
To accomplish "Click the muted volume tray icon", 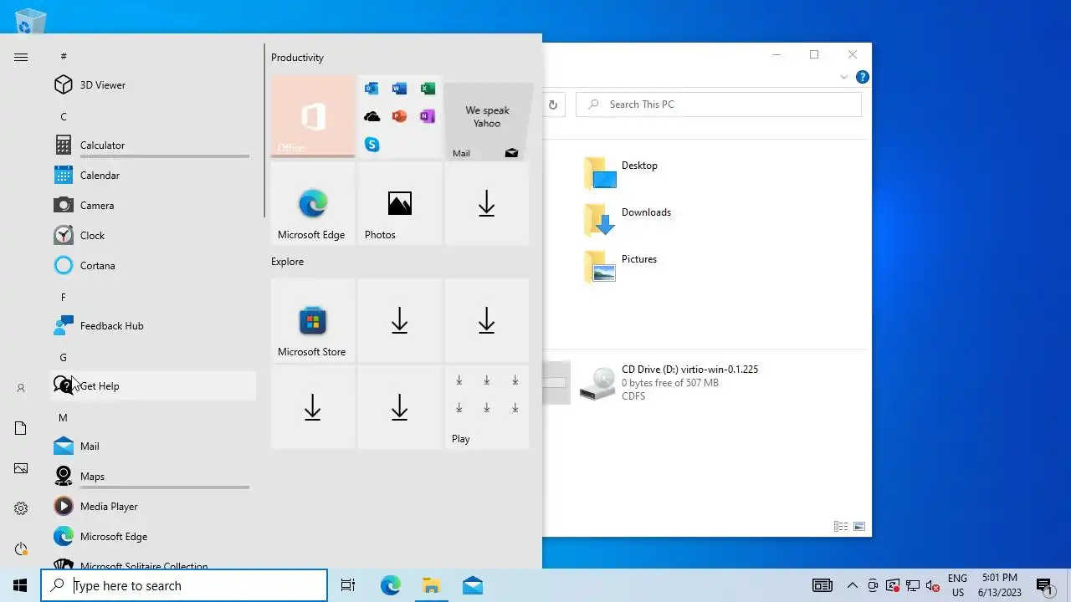I will click(933, 585).
